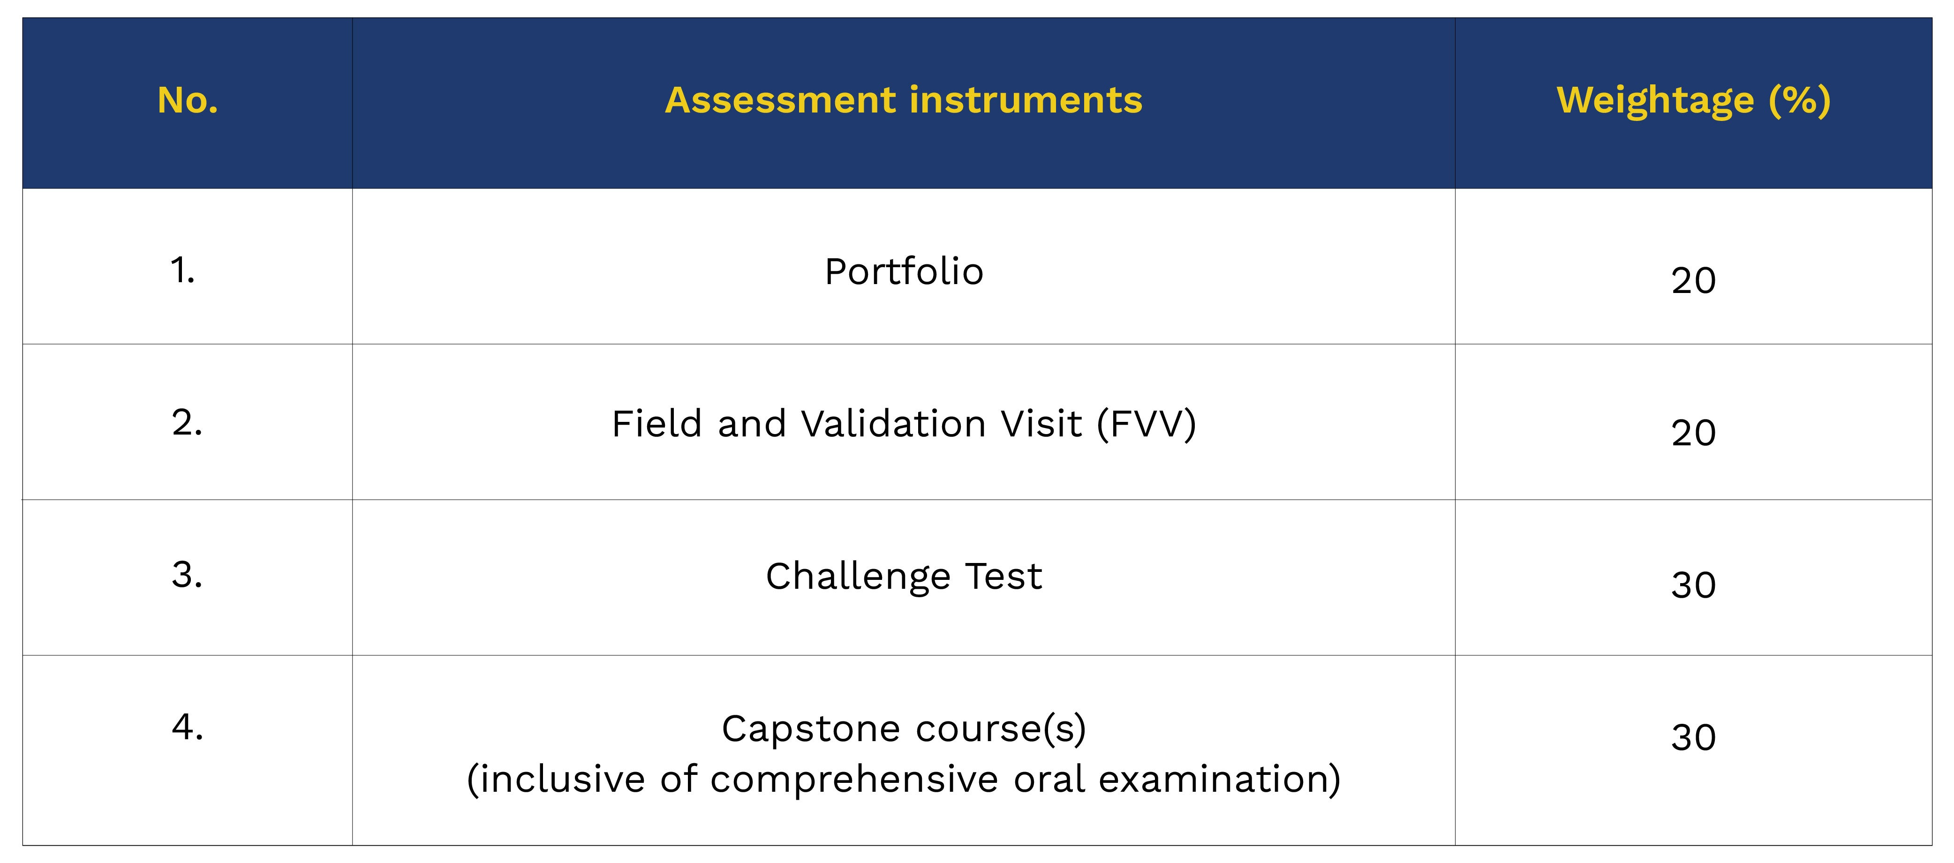Click the word "instruments" in the header
1954x863 pixels.
click(x=1026, y=101)
